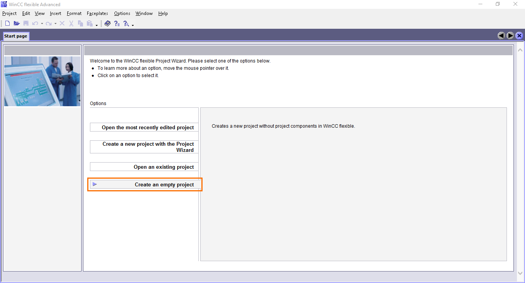Click the question mark magnifier icon
The image size is (525, 283).
(126, 24)
